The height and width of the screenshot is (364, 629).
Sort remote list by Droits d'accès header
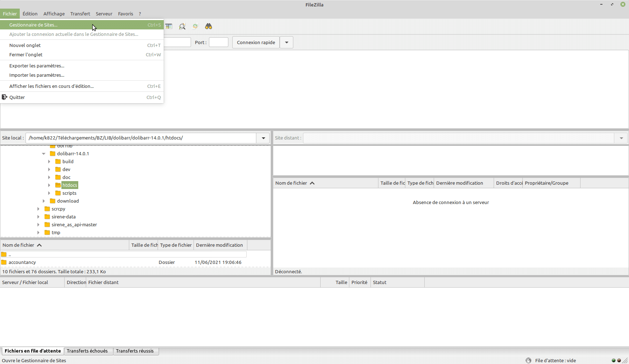508,183
